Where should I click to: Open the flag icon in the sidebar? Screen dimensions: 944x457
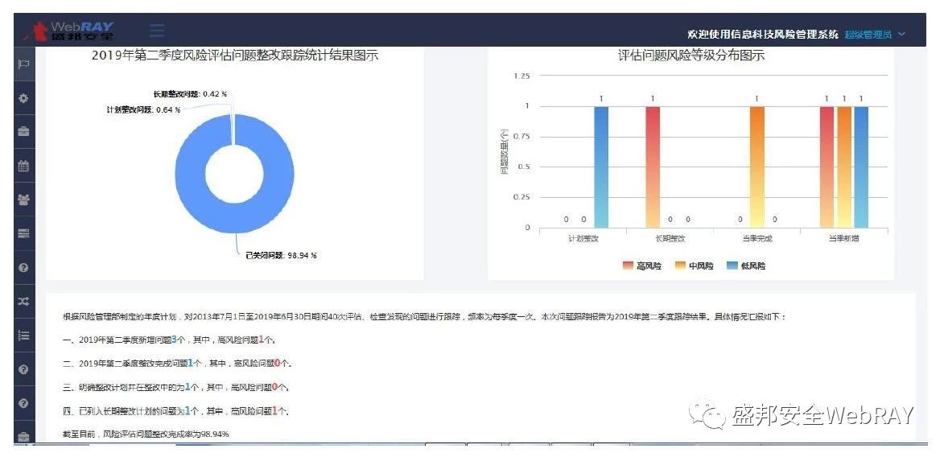click(23, 64)
